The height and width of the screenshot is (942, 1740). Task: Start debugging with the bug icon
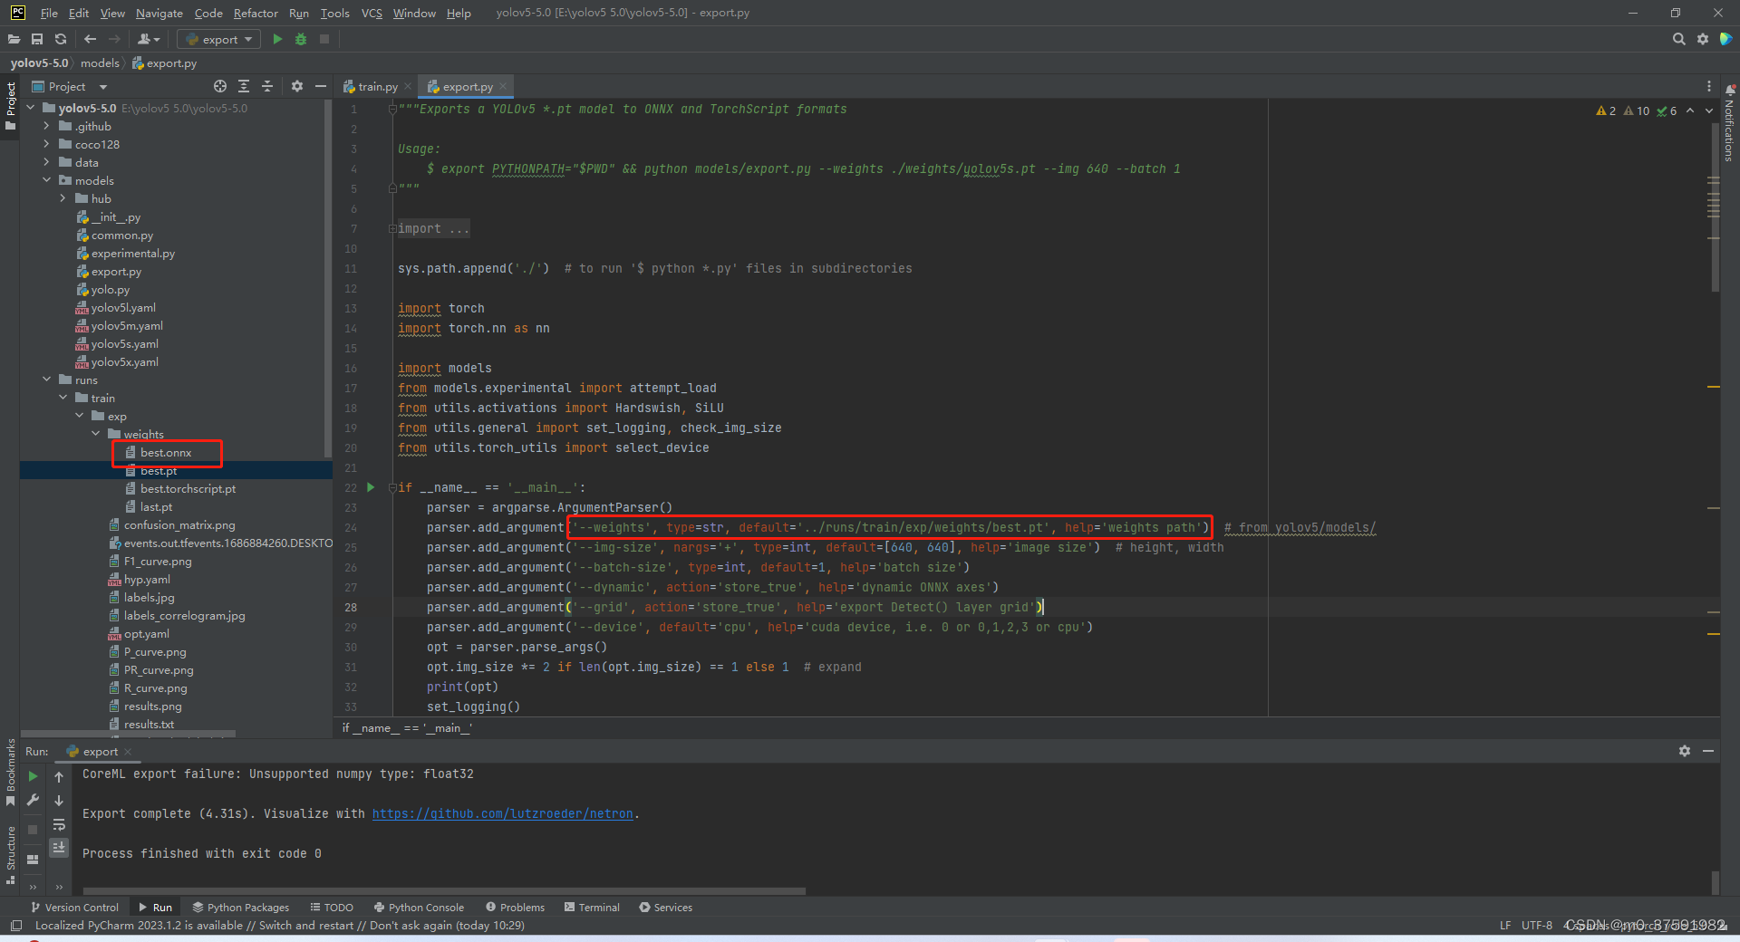point(301,39)
